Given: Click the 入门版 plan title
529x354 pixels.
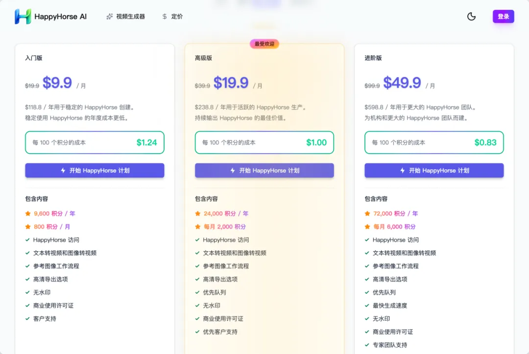Looking at the screenshot, I should point(34,58).
